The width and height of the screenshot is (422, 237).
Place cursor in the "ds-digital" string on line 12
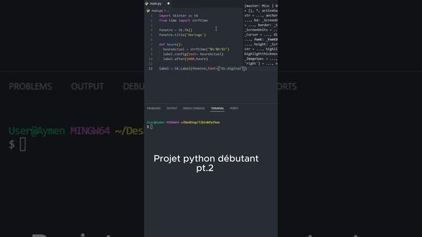click(x=231, y=68)
